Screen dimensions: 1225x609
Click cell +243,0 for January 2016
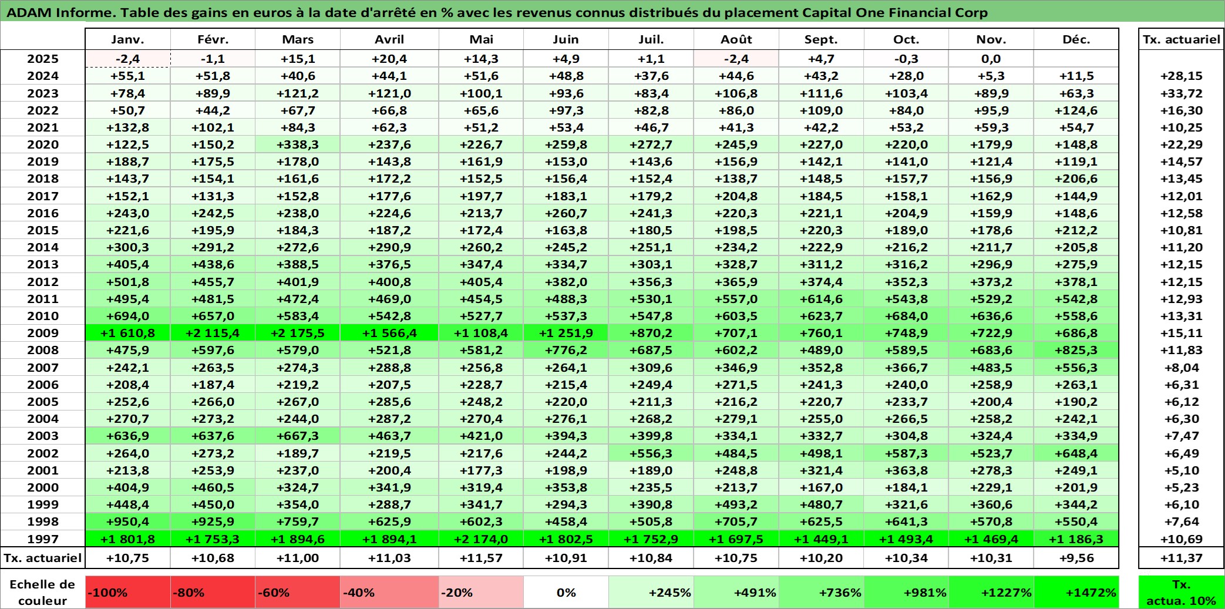point(128,213)
